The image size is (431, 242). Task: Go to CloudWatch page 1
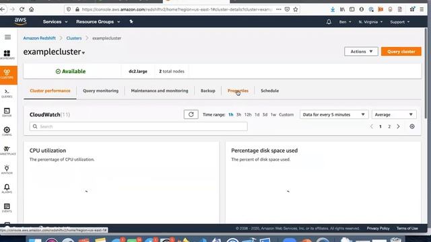point(380,126)
